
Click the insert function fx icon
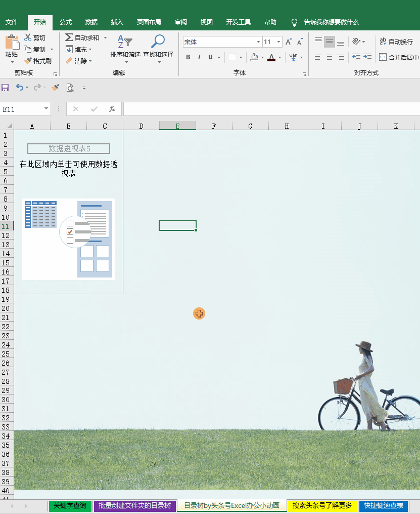(x=112, y=109)
